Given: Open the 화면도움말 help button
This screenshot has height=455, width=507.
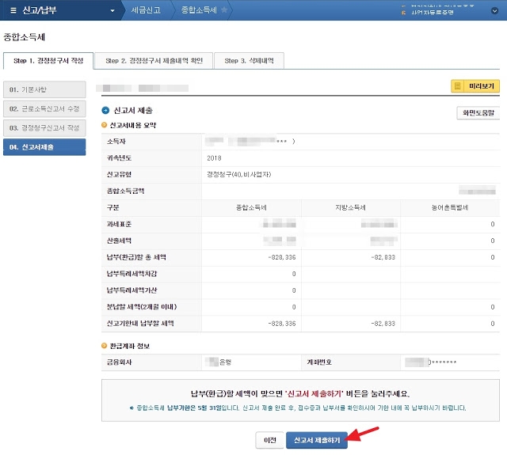Looking at the screenshot, I should 478,113.
